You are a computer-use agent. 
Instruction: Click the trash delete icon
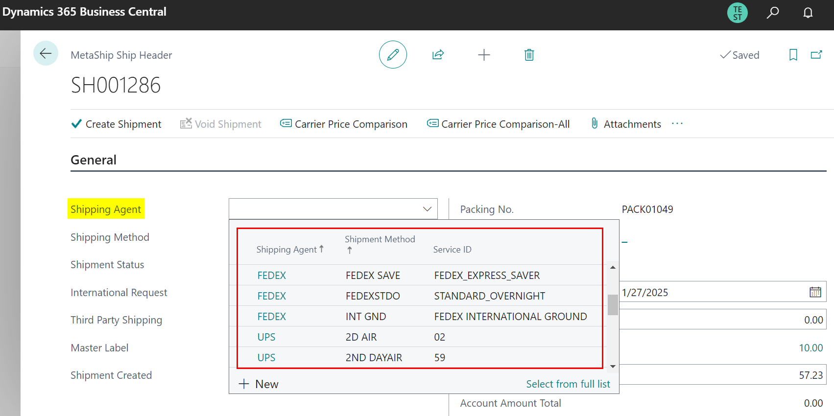coord(529,54)
